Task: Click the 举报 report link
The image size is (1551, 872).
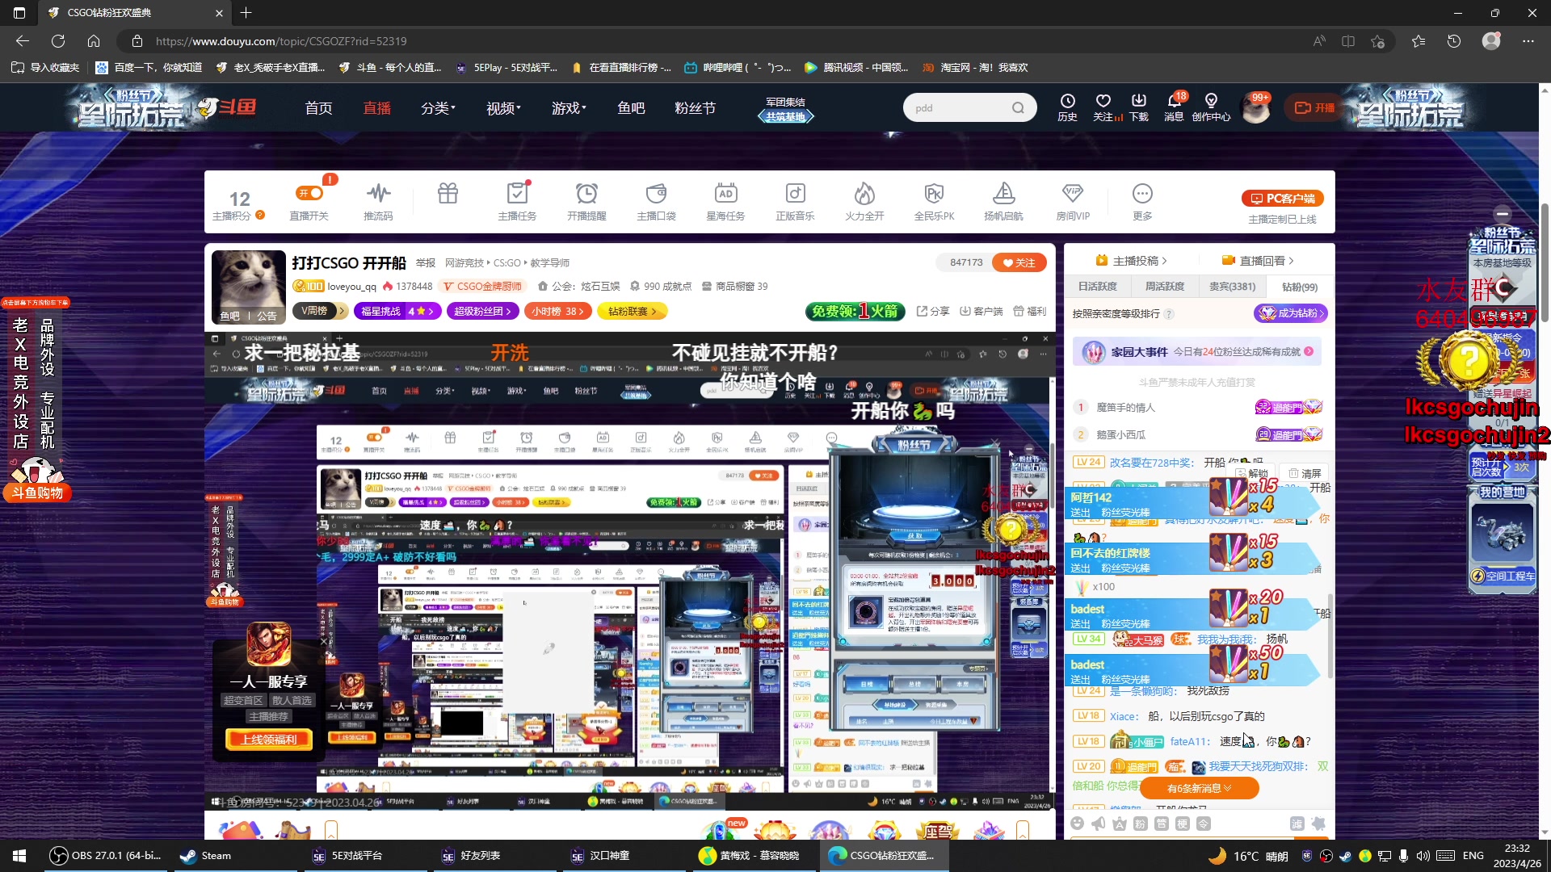Action: point(426,262)
